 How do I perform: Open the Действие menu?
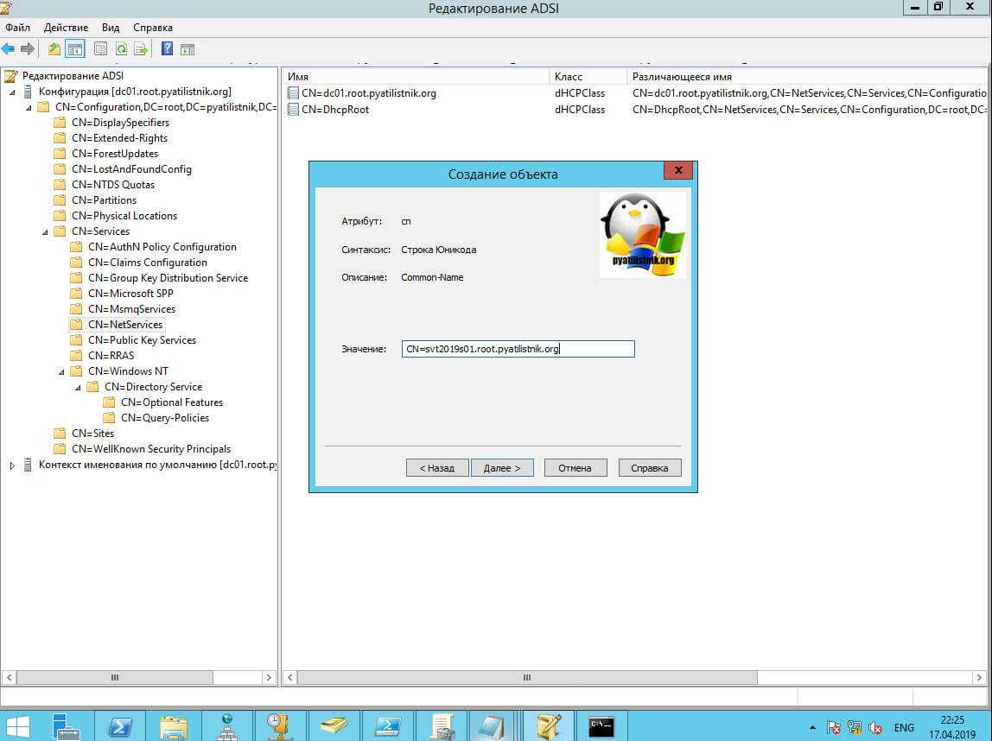pyautogui.click(x=66, y=28)
